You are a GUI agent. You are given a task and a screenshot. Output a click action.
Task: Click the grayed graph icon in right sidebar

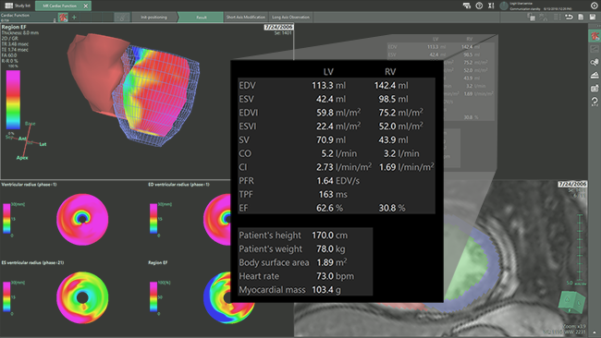click(x=595, y=49)
